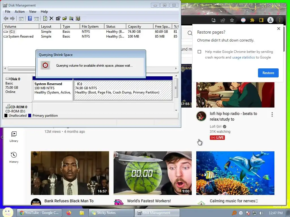This screenshot has width=290, height=217.
Task: Click the Restore button in Chrome popup
Action: 268,73
